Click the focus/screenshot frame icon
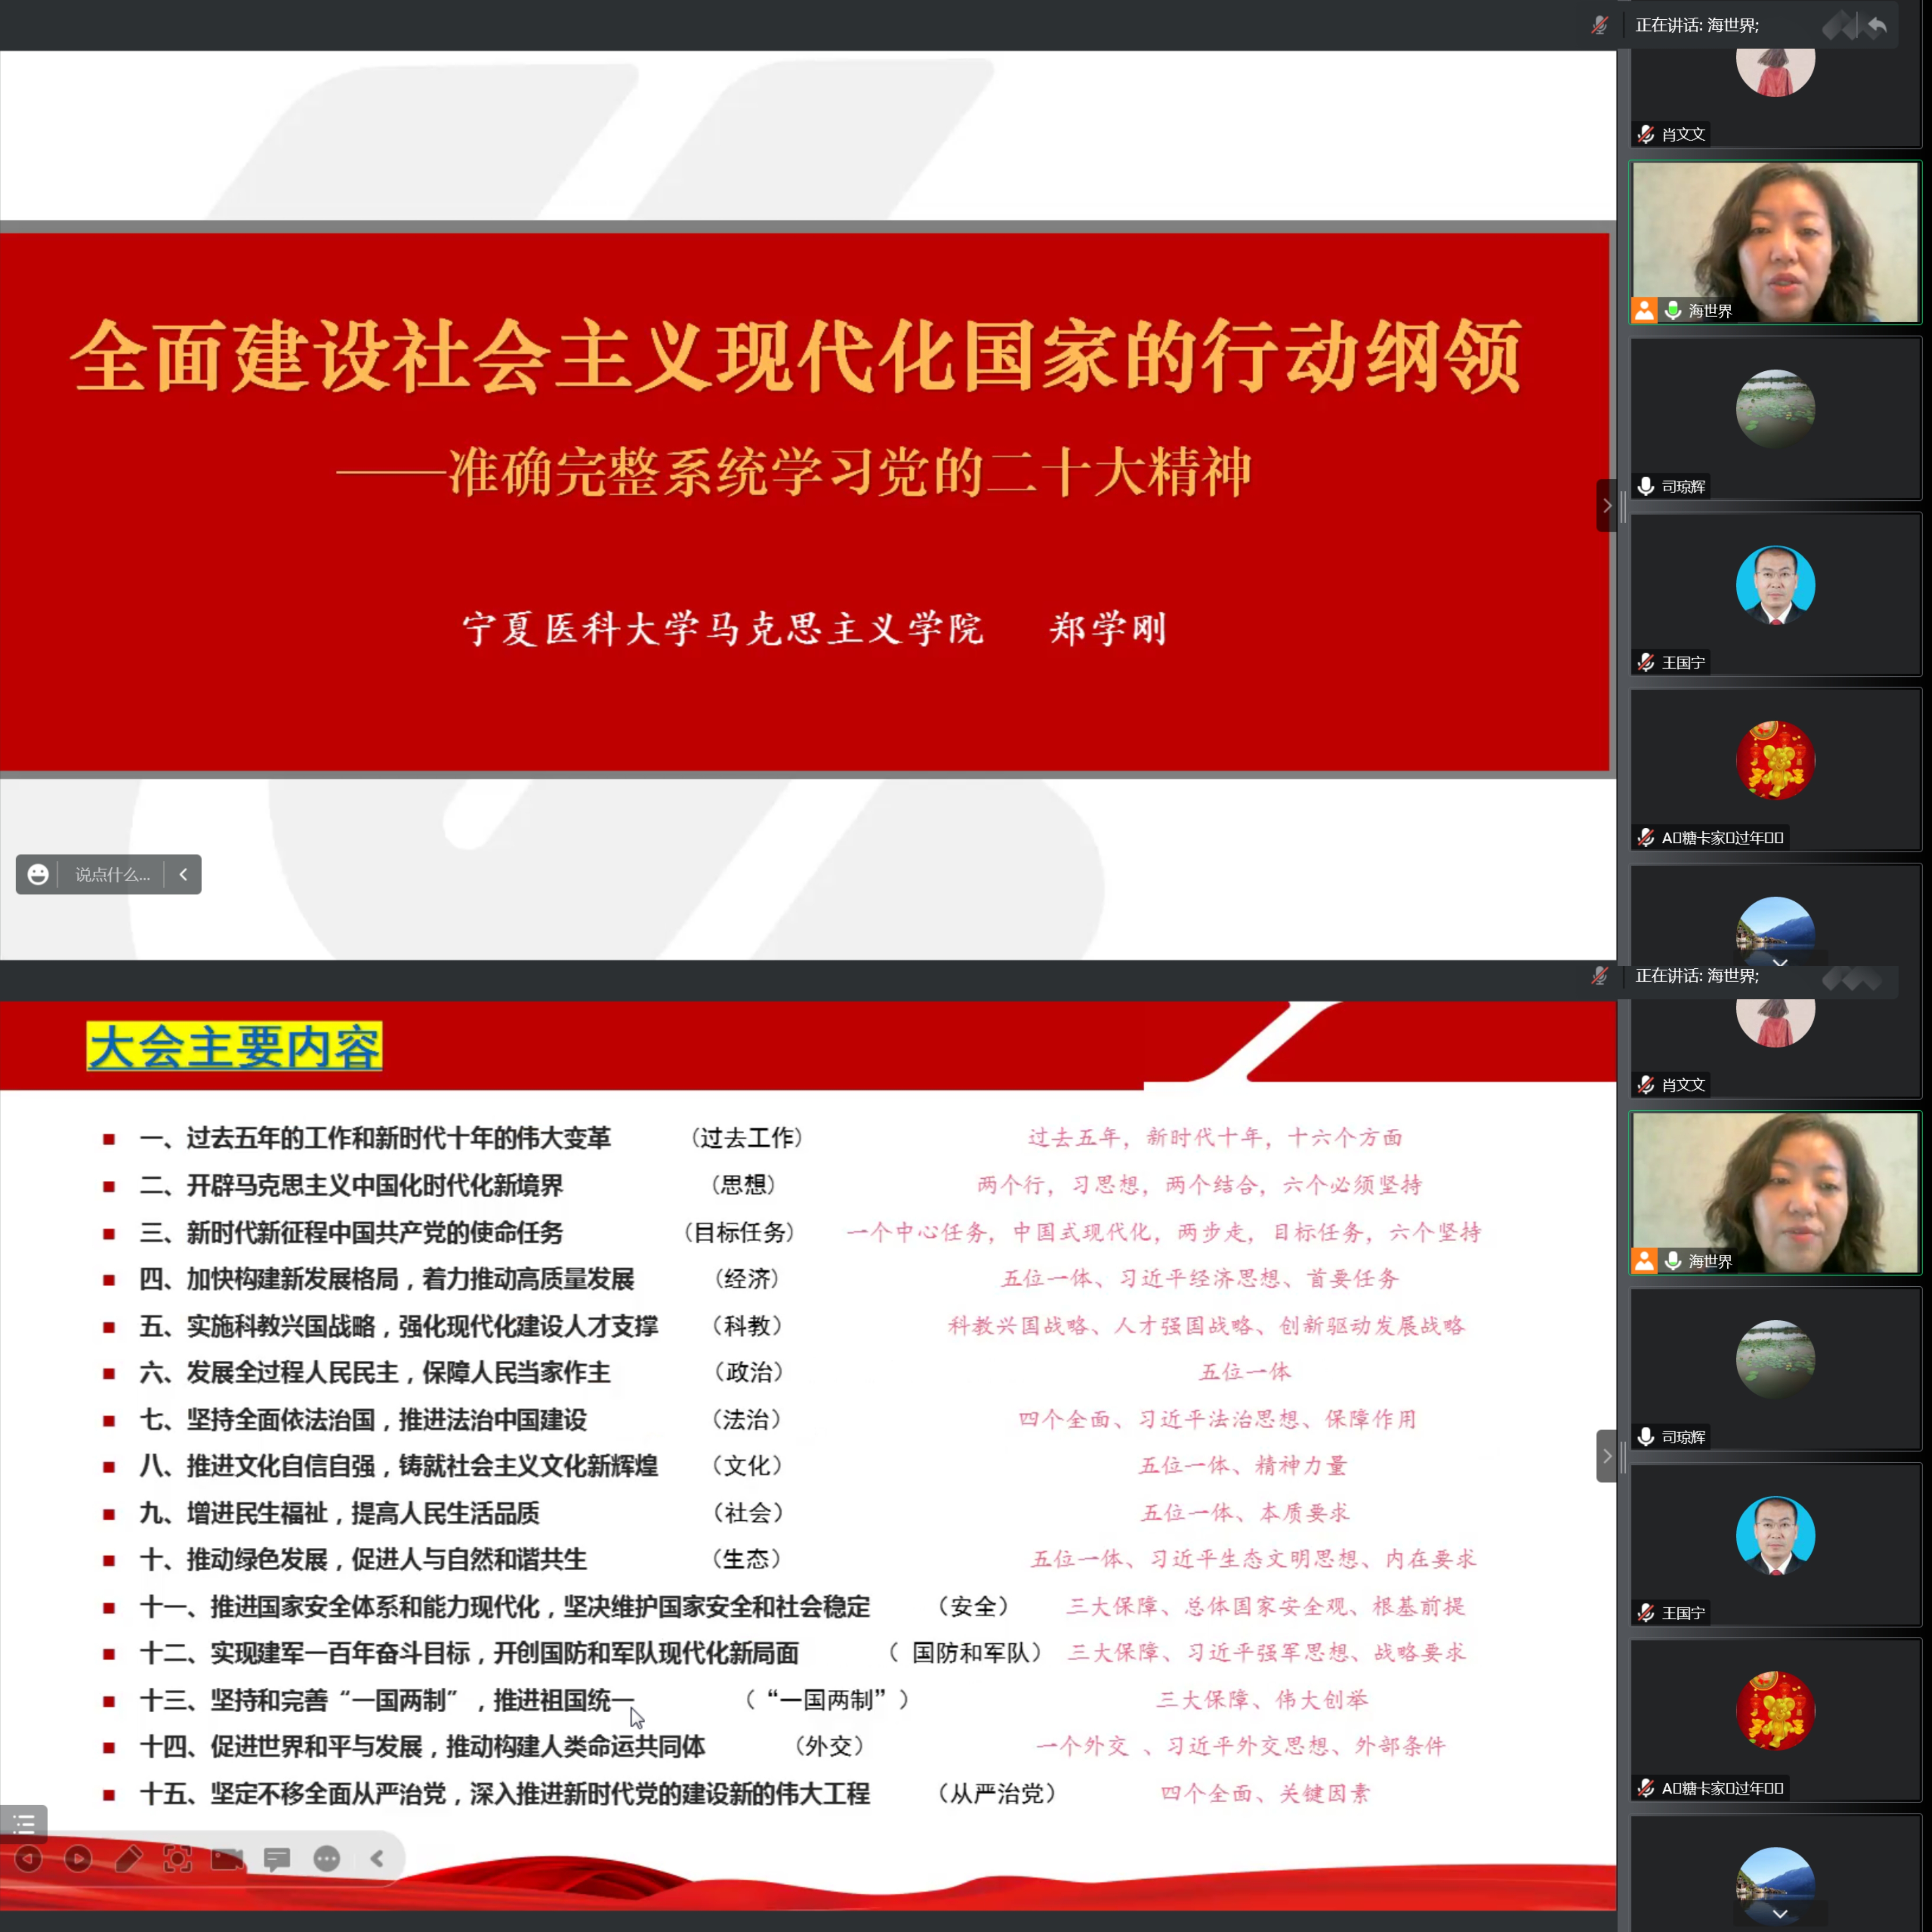This screenshot has width=1932, height=1932. pyautogui.click(x=178, y=1859)
